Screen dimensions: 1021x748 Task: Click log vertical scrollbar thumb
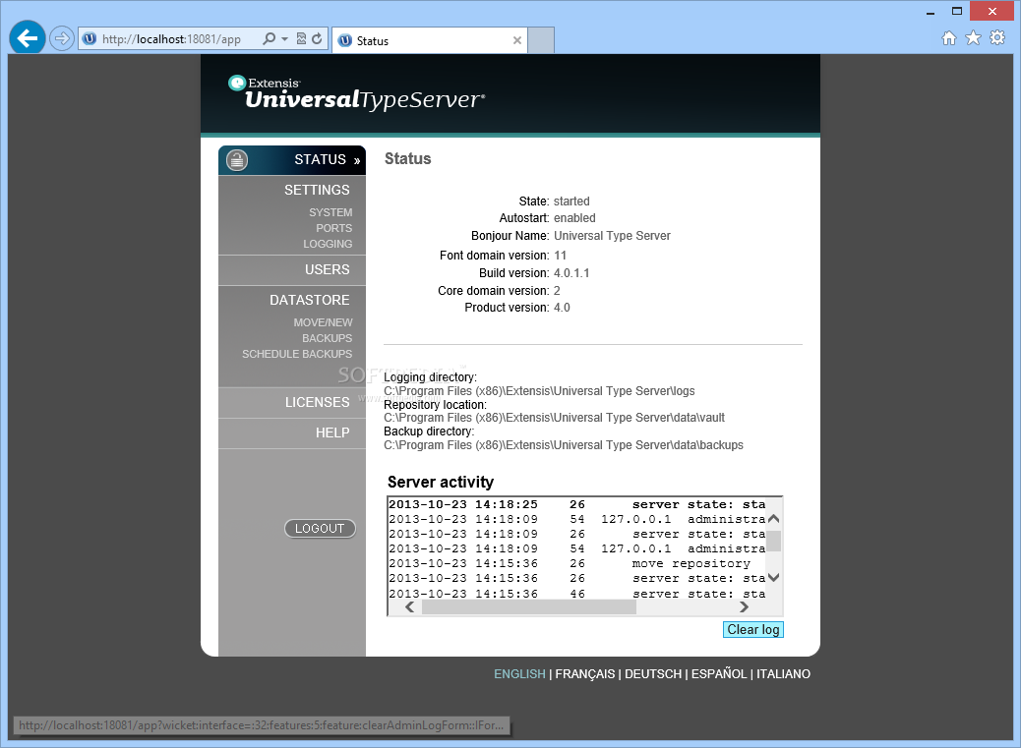pyautogui.click(x=773, y=542)
